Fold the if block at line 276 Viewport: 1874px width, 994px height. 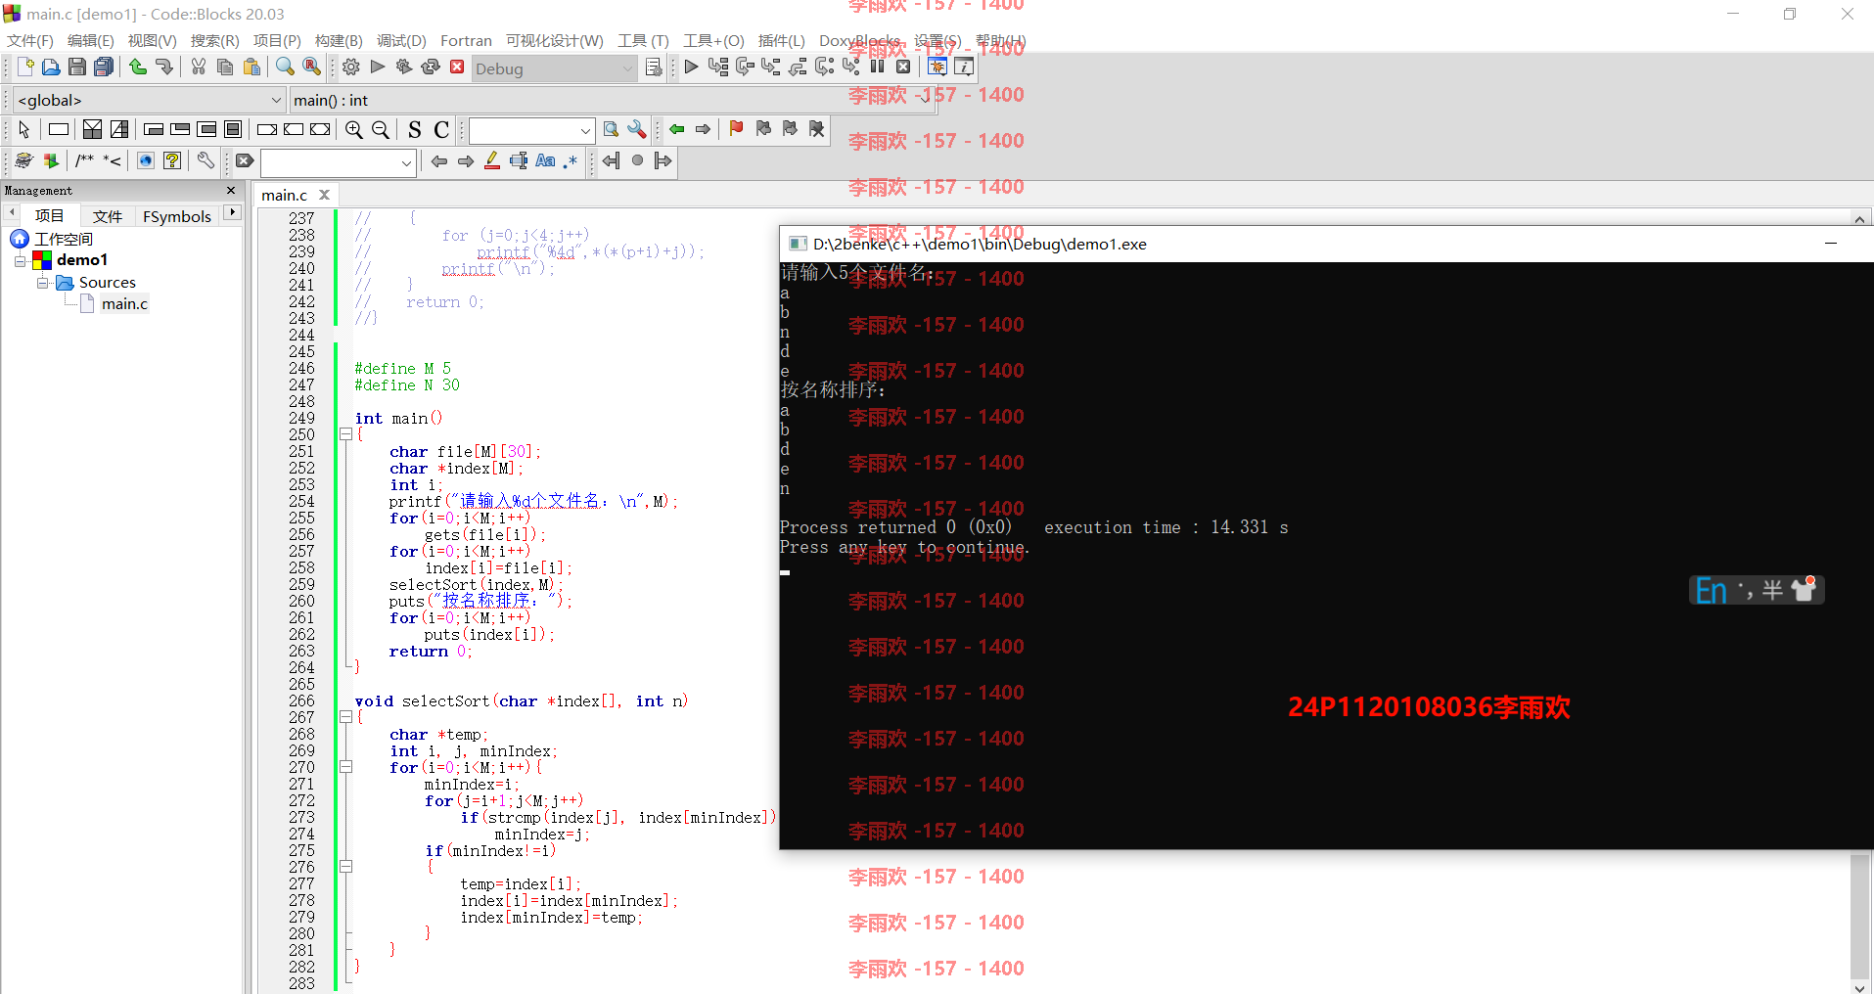coord(345,867)
